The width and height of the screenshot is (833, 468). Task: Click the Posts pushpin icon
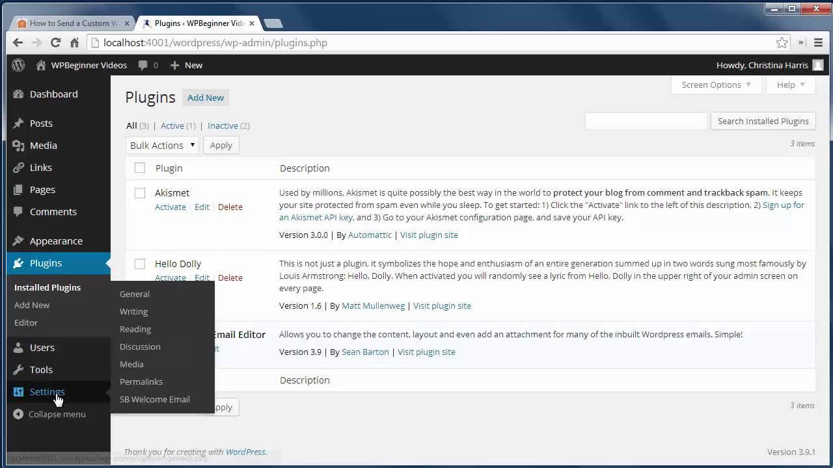click(18, 123)
